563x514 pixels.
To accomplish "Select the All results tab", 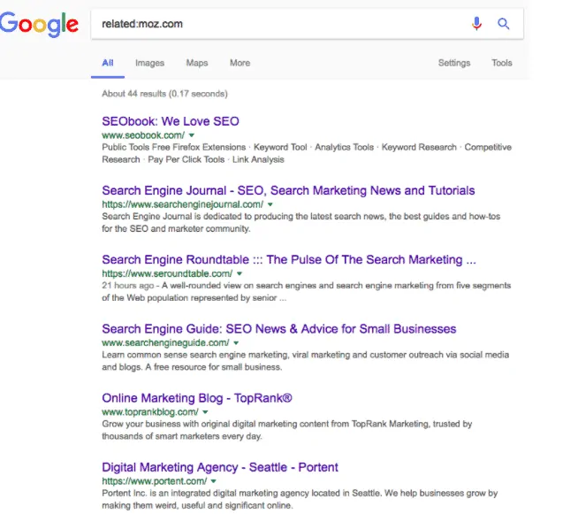I will pos(108,63).
